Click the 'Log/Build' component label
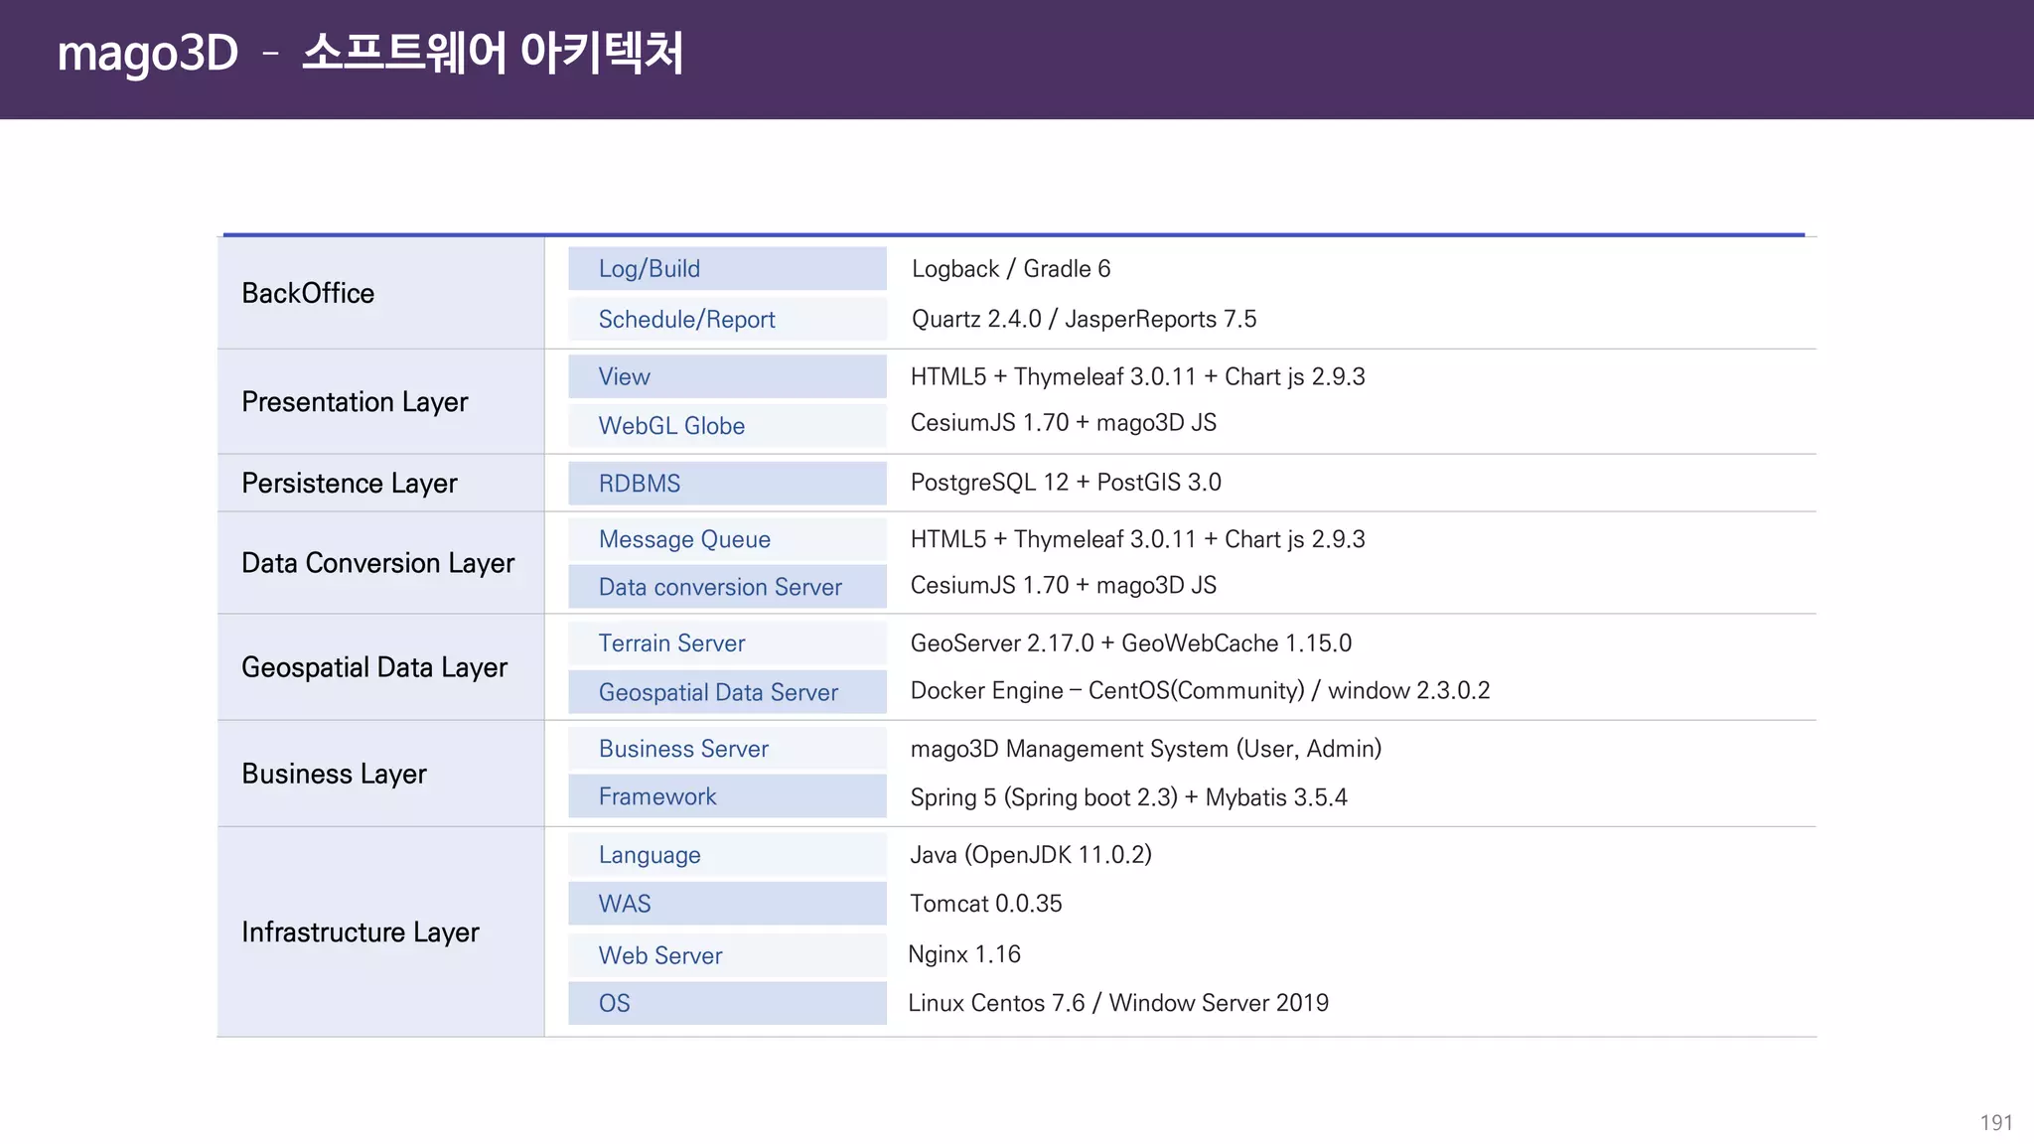This screenshot has width=2034, height=1144. click(x=727, y=268)
